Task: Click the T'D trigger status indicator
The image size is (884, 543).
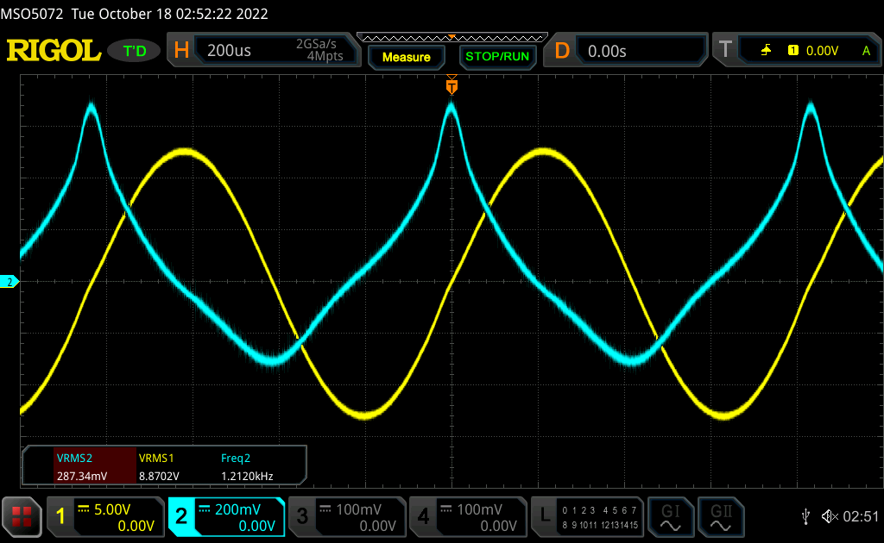Action: 135,51
